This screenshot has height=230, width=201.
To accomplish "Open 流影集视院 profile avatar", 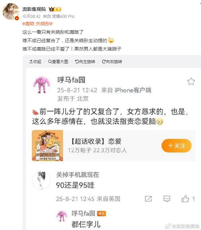I will coord(11,11).
